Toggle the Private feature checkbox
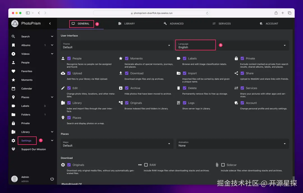This screenshot has height=193, width=303. (242, 58)
